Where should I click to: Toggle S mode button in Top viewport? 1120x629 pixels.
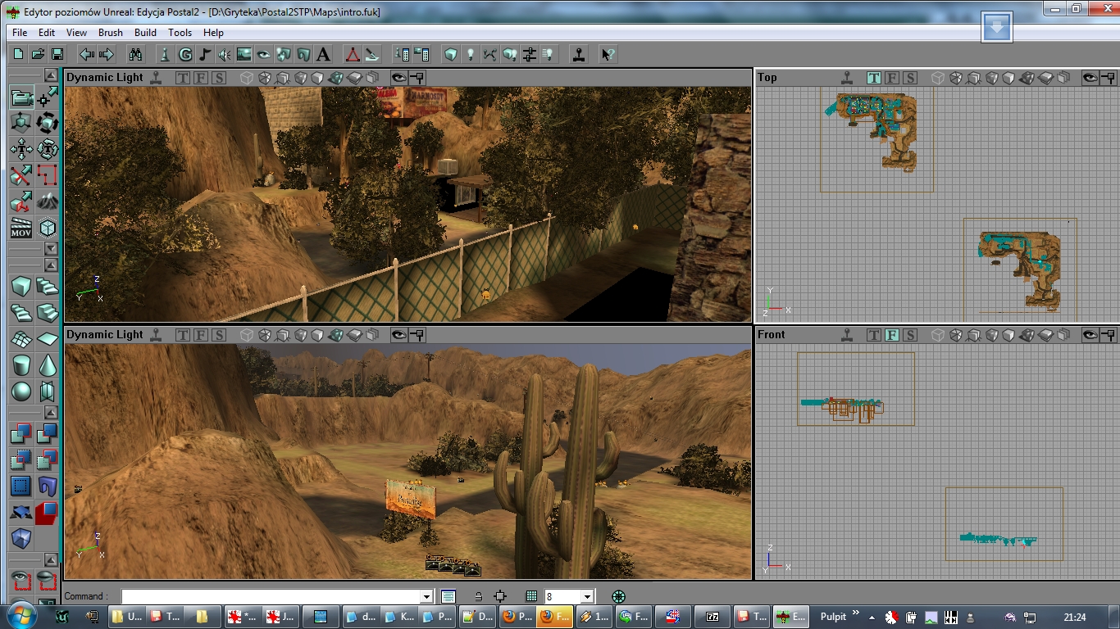tap(909, 78)
